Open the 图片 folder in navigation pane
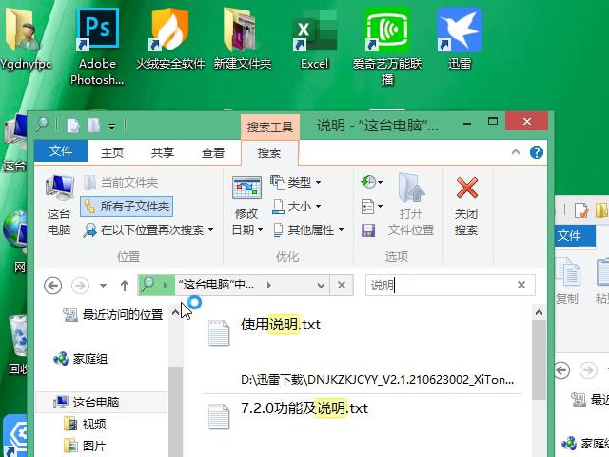The image size is (609, 457). [x=85, y=446]
